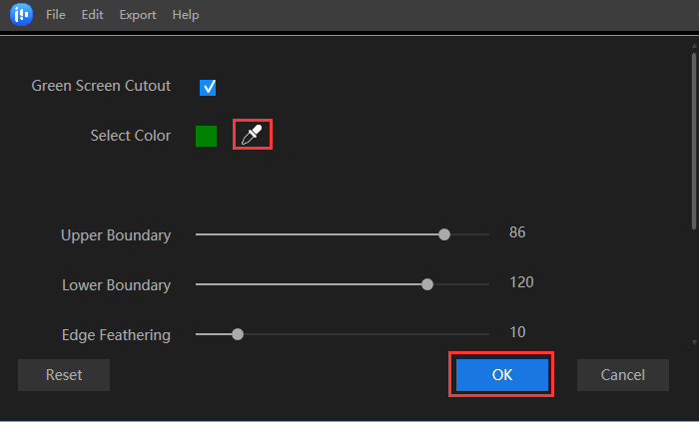Open the File menu
Viewport: 699px width, 422px height.
coord(56,15)
